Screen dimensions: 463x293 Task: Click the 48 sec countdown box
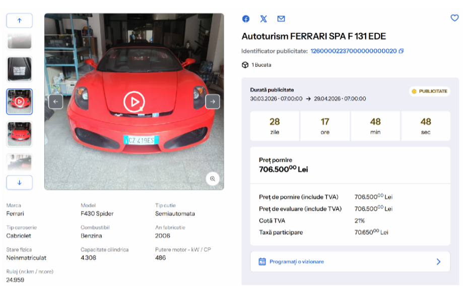click(x=426, y=126)
